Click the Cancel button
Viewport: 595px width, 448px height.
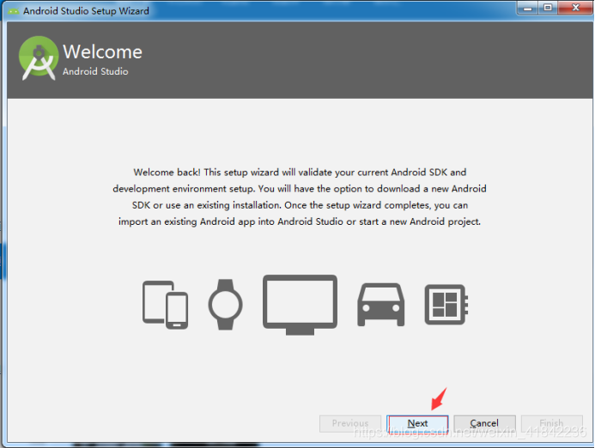pyautogui.click(x=484, y=423)
